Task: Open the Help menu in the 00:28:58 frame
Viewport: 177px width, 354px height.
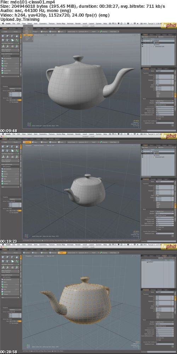Action: point(105,245)
